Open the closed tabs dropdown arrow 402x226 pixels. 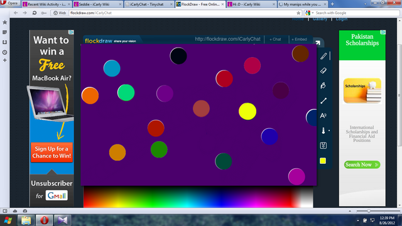click(365, 4)
